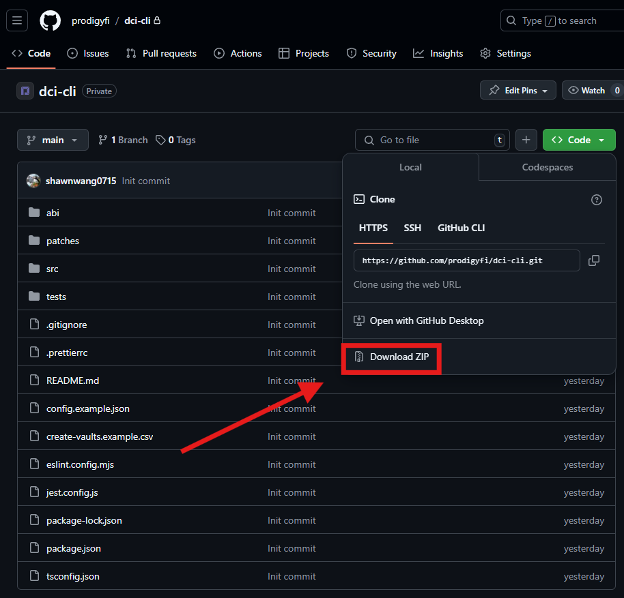The image size is (624, 598).
Task: Click the plus add file button
Action: point(526,140)
